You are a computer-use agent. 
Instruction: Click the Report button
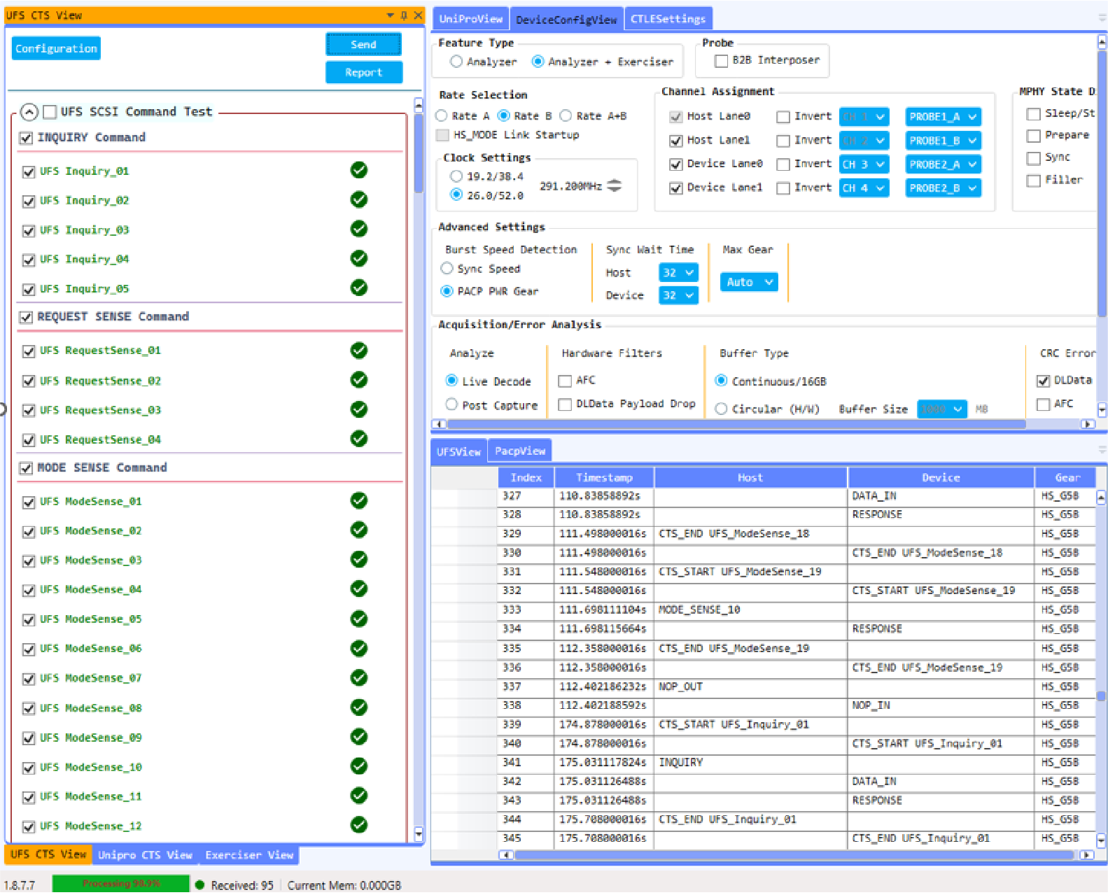[x=363, y=72]
